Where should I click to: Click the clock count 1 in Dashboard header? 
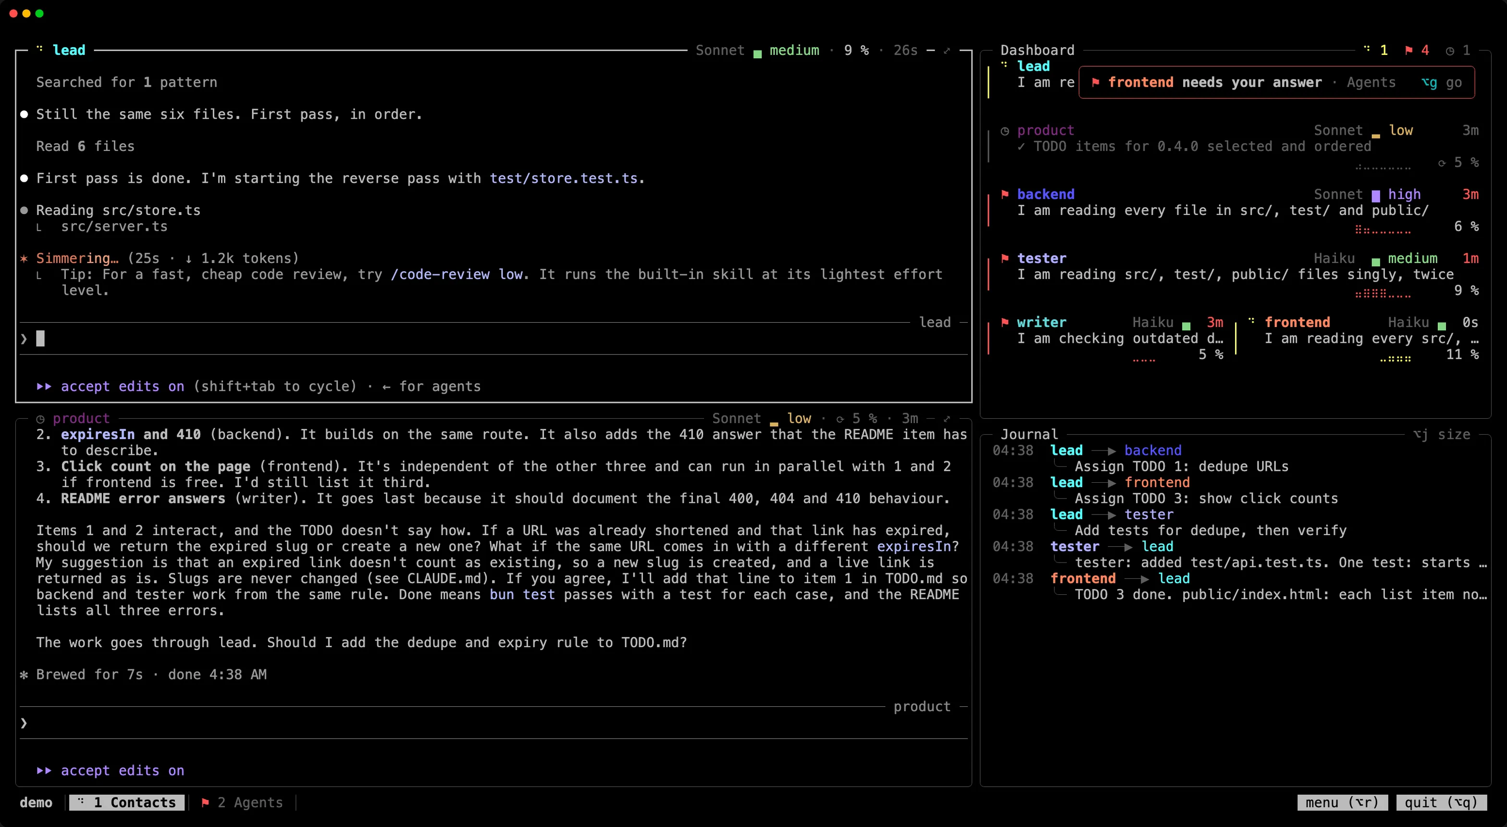[x=1458, y=50]
